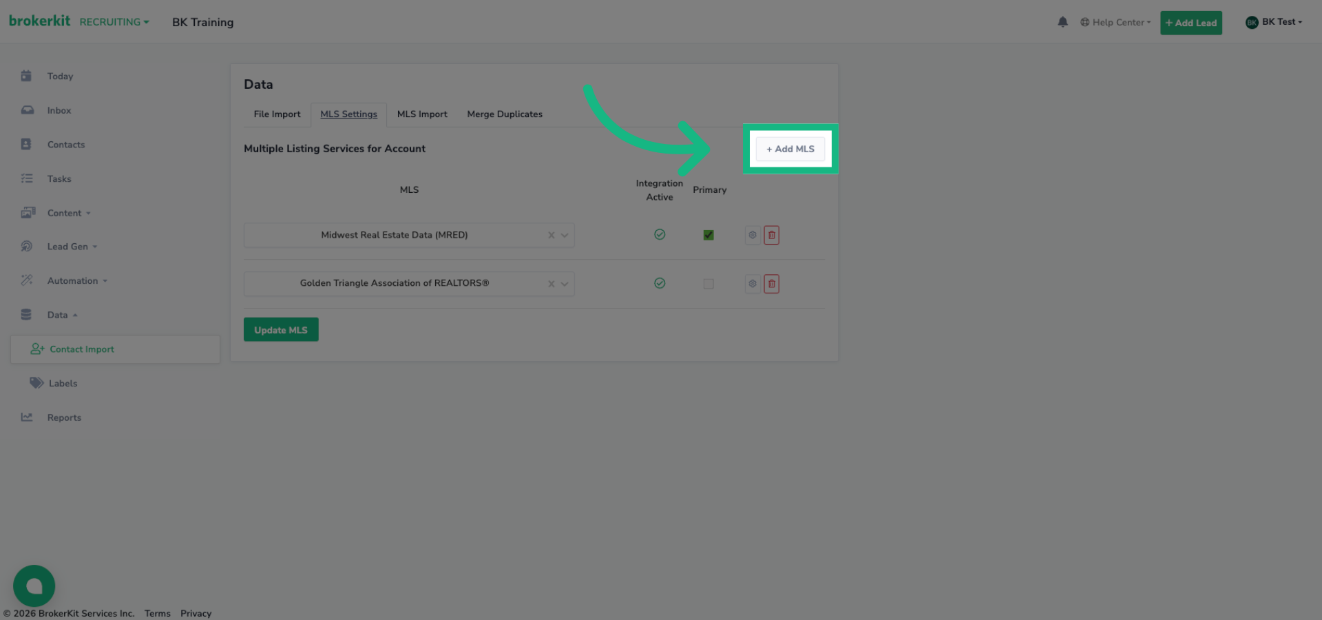Delete the Golden Triangle MLS row
The width and height of the screenshot is (1322, 620).
click(x=772, y=284)
